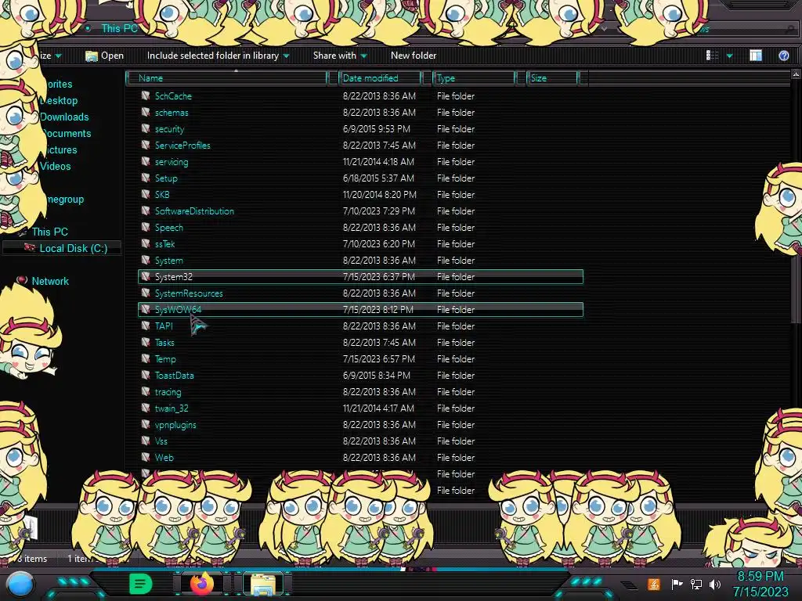
Task: Click the Share with button
Action: point(334,56)
